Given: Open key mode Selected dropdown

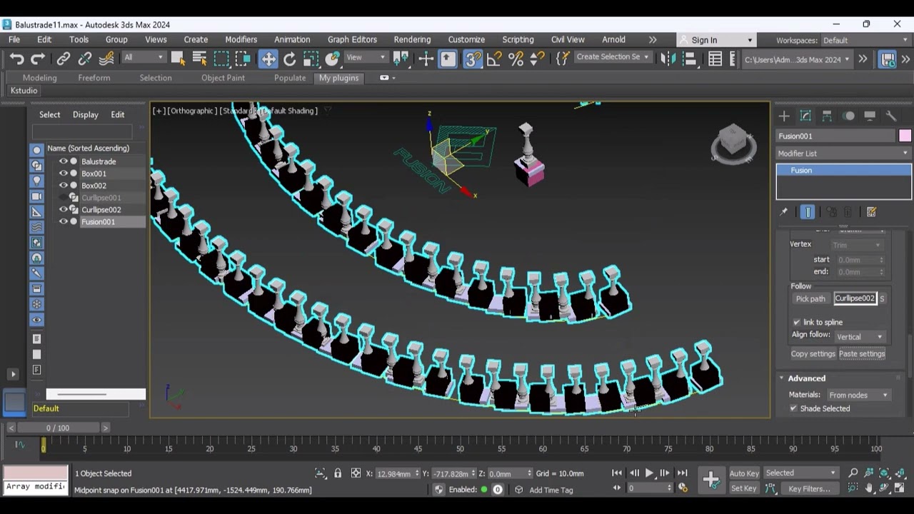Looking at the screenshot, I should click(x=800, y=473).
